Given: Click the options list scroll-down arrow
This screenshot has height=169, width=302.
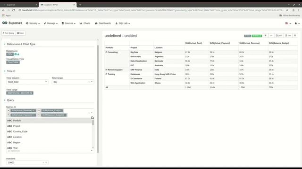Looking at the screenshot, I should [93, 148].
